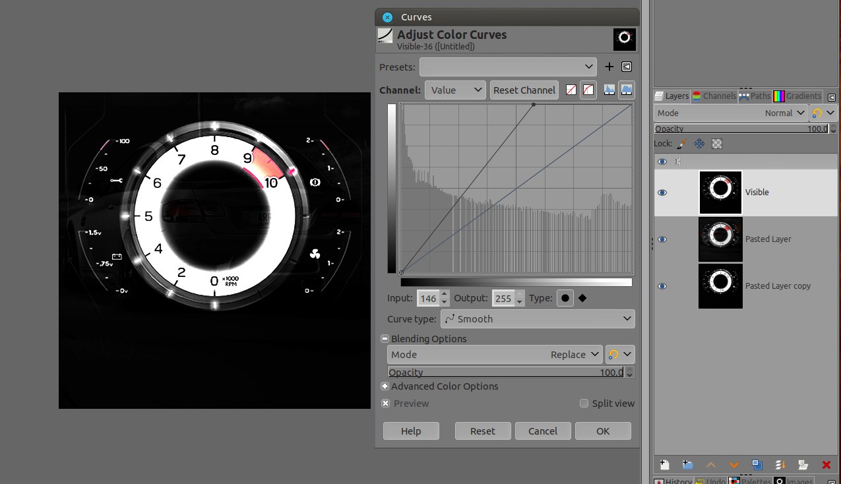Viewport: 841px width, 484px height.
Task: Click merge down layer icon
Action: coord(780,465)
